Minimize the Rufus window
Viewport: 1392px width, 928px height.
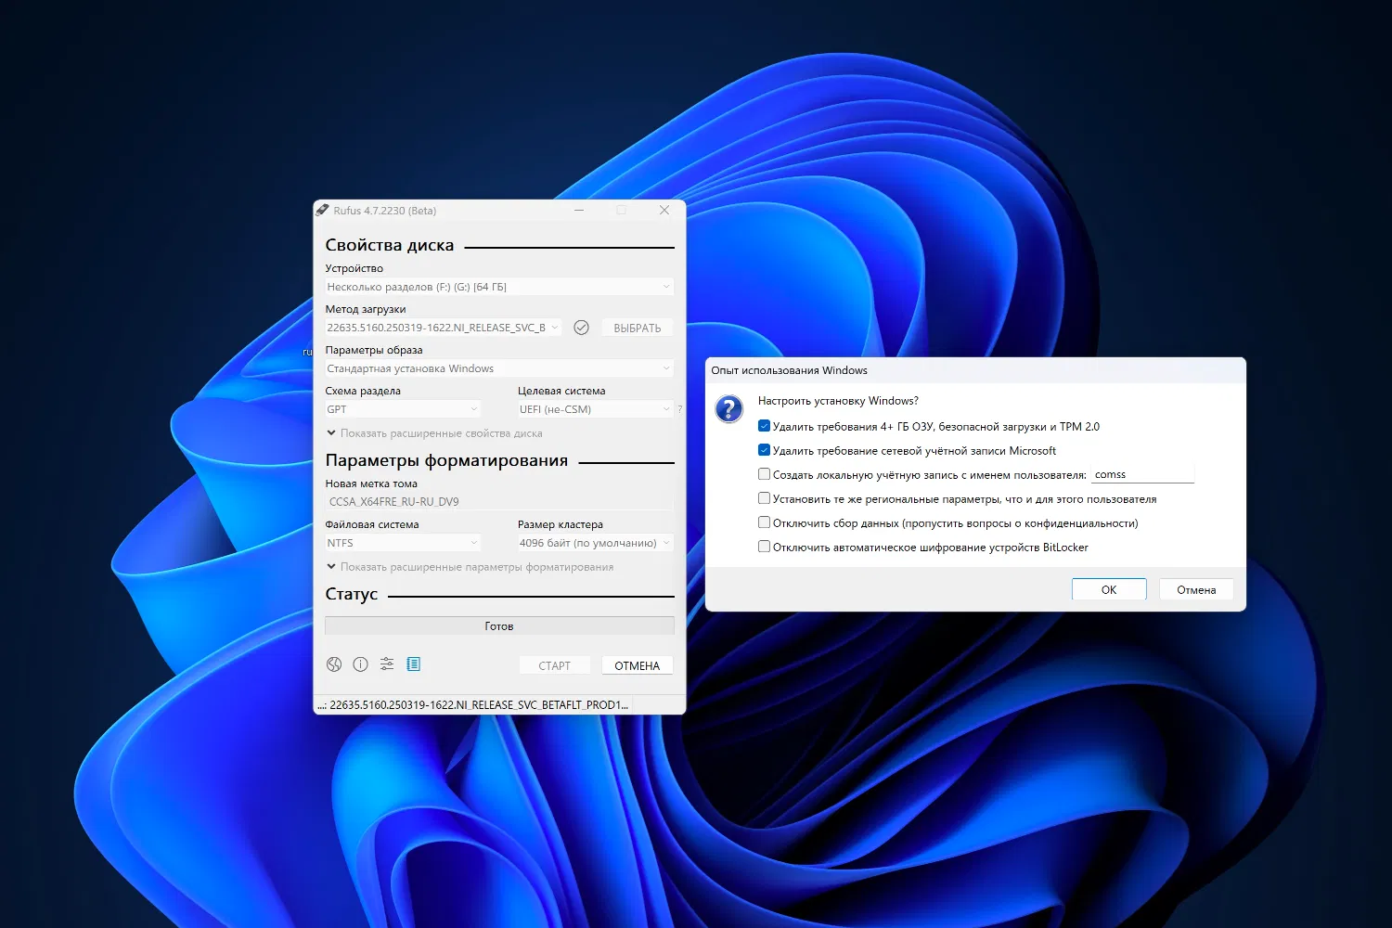(x=579, y=211)
